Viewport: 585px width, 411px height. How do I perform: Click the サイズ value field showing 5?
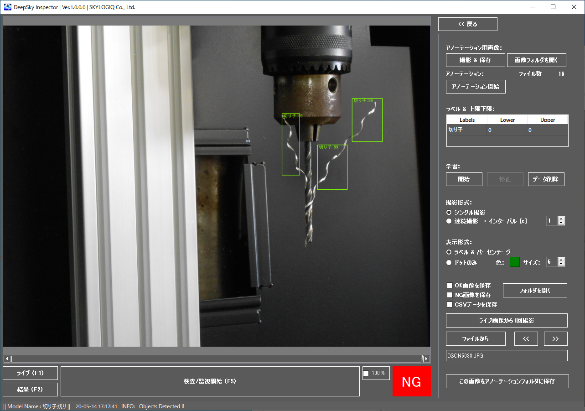tap(552, 262)
